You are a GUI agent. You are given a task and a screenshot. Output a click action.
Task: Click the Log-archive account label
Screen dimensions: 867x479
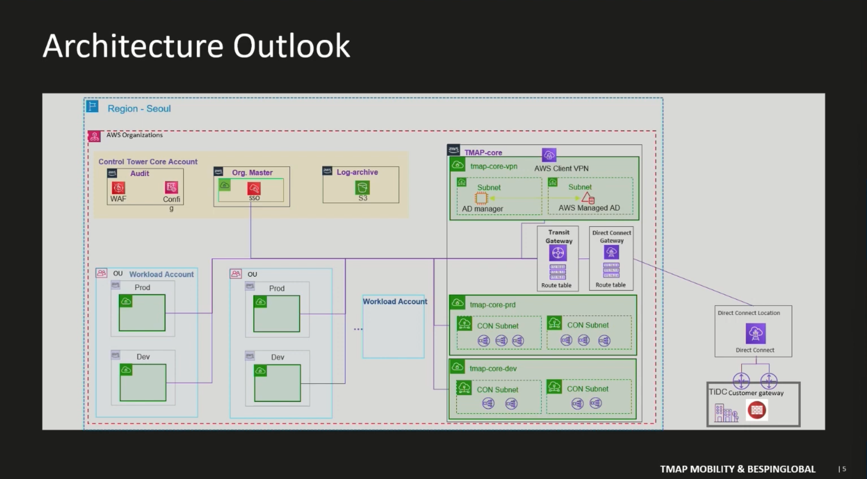357,172
